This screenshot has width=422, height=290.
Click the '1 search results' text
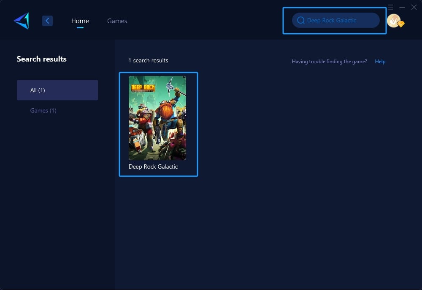pos(148,60)
